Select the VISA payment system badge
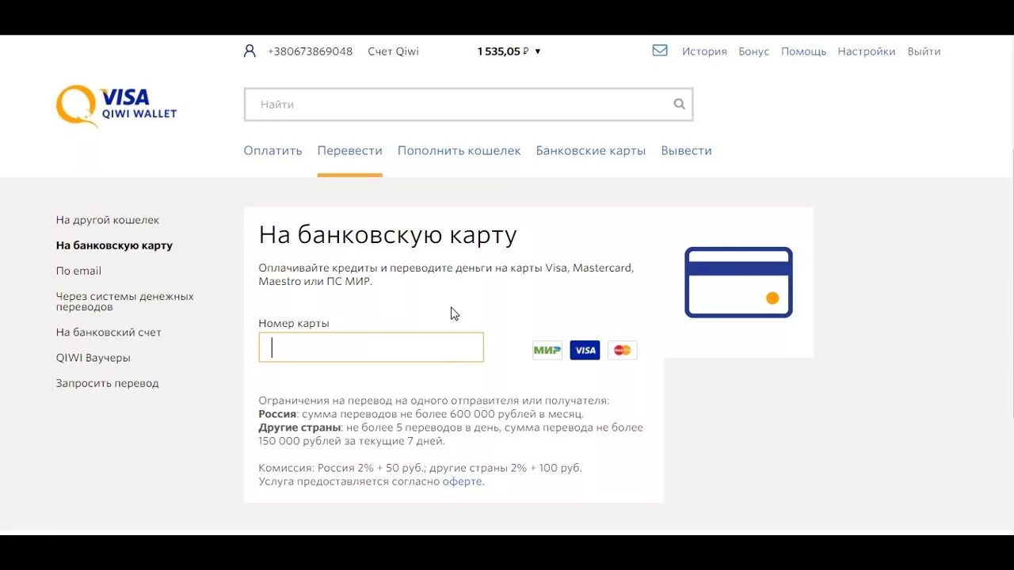This screenshot has height=570, width=1014. (x=585, y=350)
